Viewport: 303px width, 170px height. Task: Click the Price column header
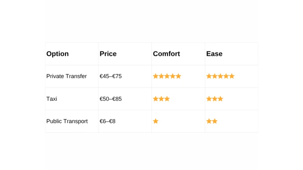click(x=108, y=54)
